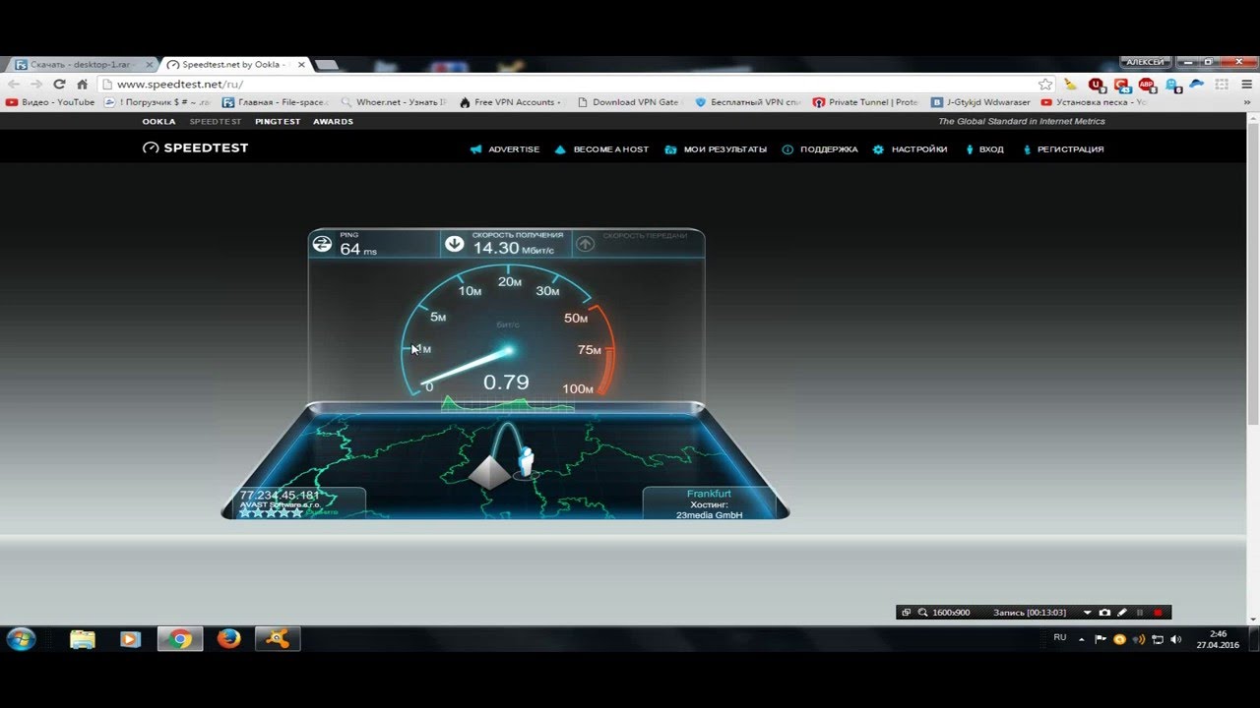This screenshot has width=1260, height=708.
Task: Open 'Private Tunnel' bookmark
Action: [x=865, y=102]
